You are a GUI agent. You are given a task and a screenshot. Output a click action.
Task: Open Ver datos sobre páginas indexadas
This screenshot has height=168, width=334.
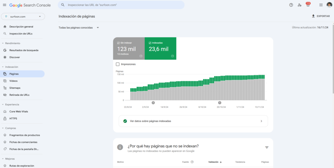click(193, 121)
